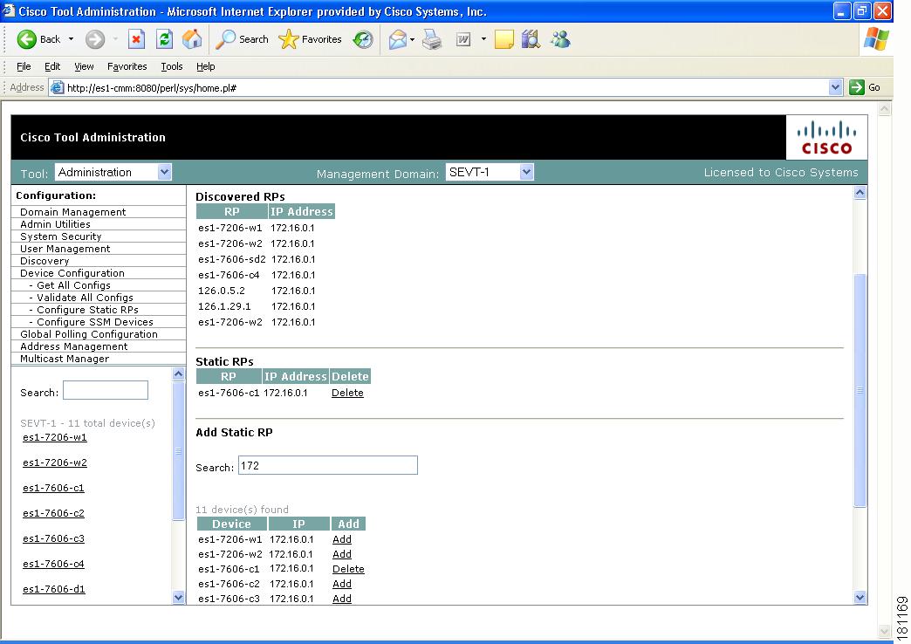Delete static RP es1-7606-c1 in Static RPs table
Image resolution: width=911 pixels, height=644 pixels.
pyautogui.click(x=347, y=393)
